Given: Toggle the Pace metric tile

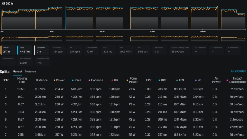Looking at the screenshot, I should pyautogui.click(x=25, y=50).
